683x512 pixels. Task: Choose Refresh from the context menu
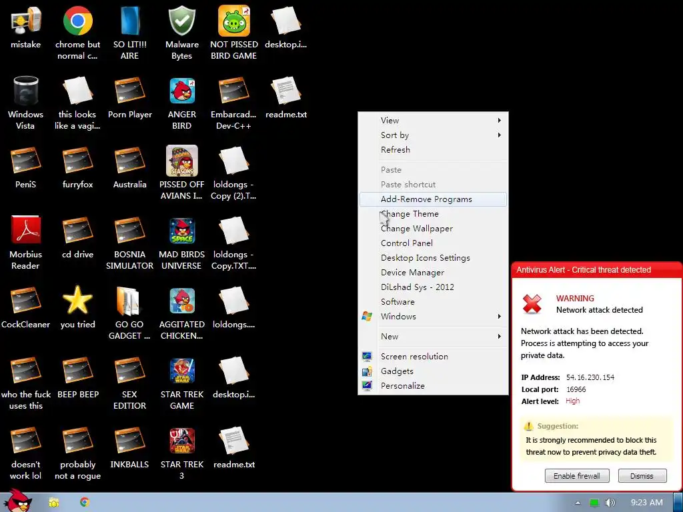[x=433, y=149]
